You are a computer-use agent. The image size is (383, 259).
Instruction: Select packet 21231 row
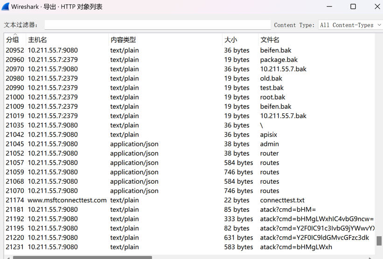[189, 247]
